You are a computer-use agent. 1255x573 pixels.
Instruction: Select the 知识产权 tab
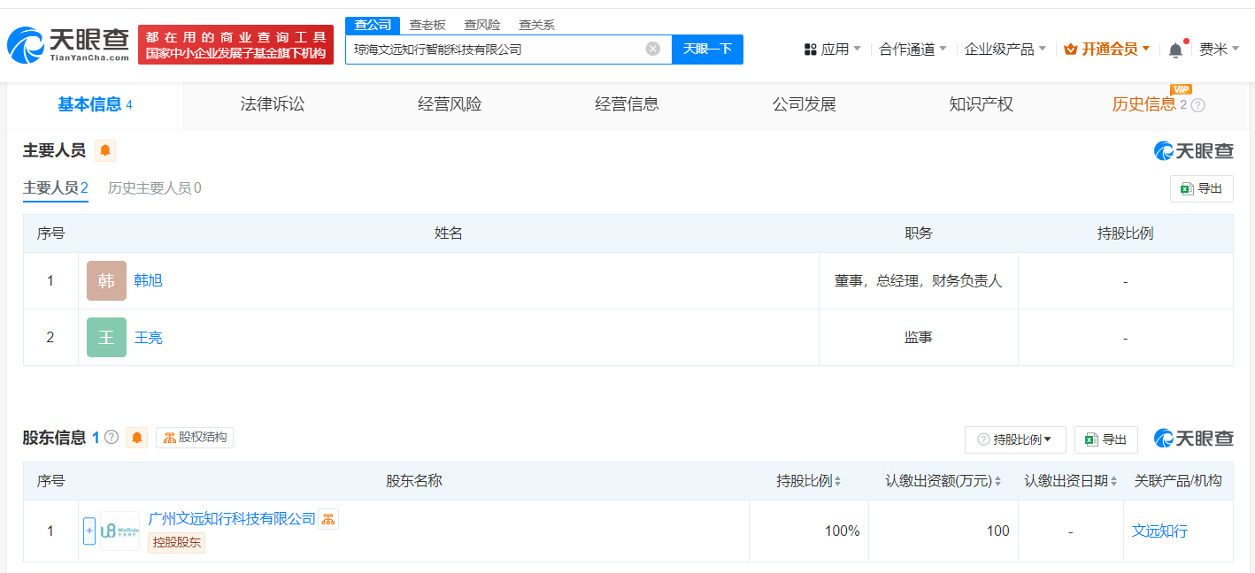pos(981,105)
